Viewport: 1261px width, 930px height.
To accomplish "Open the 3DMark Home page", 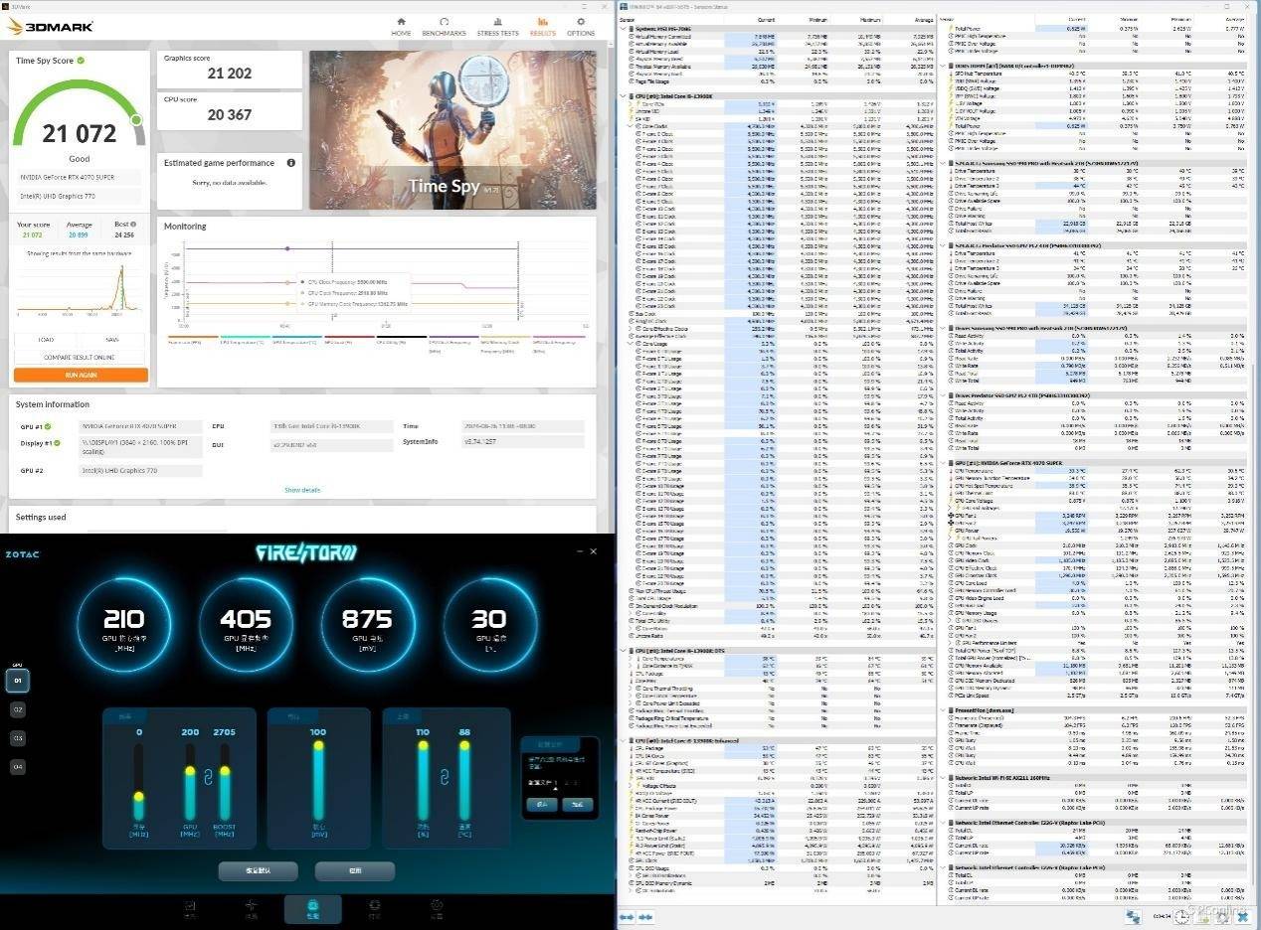I will (401, 26).
